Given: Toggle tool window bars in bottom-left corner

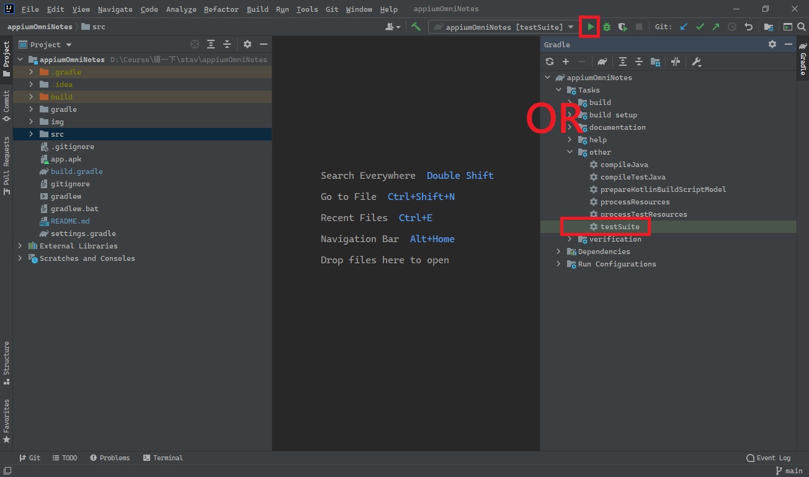Looking at the screenshot, I should pyautogui.click(x=6, y=471).
